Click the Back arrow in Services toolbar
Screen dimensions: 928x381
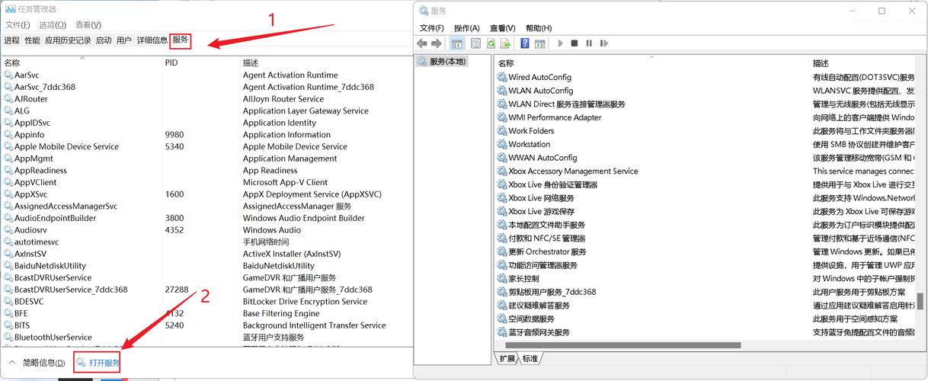point(422,43)
